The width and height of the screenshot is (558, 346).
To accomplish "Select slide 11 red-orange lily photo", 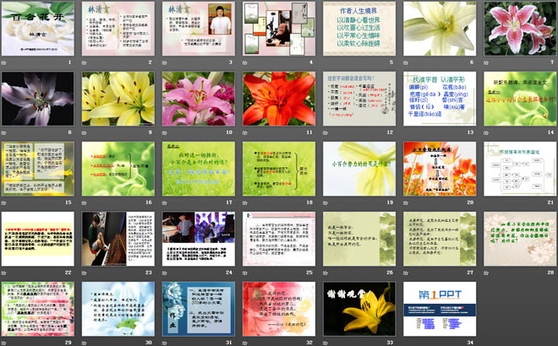I will click(279, 99).
